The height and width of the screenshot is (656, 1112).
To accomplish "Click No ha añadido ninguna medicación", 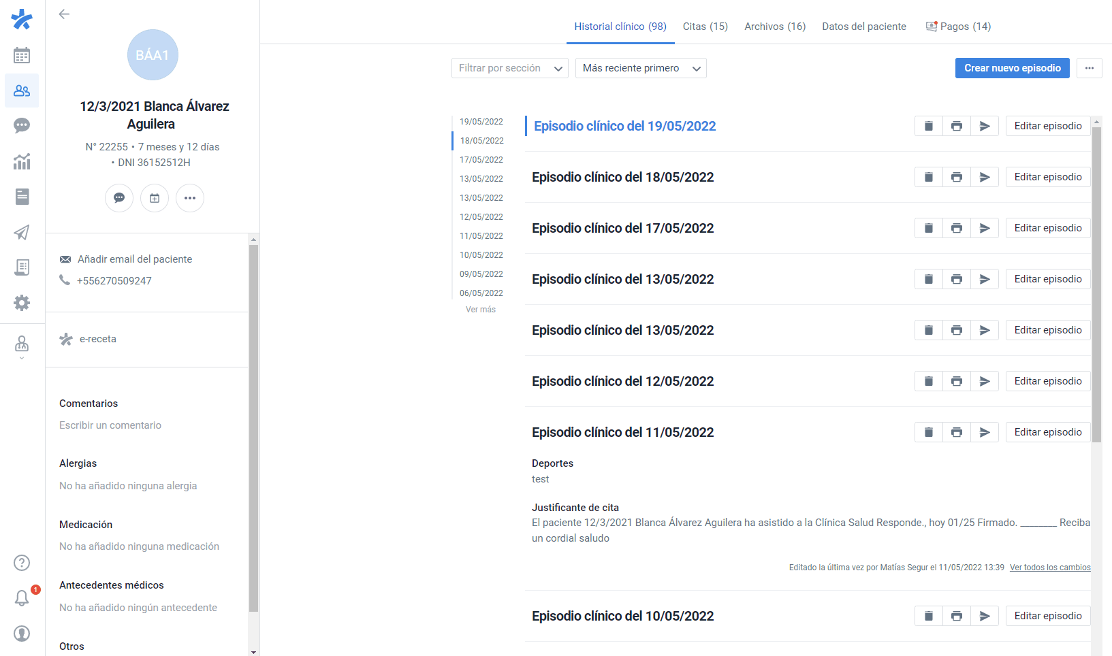I will (140, 546).
